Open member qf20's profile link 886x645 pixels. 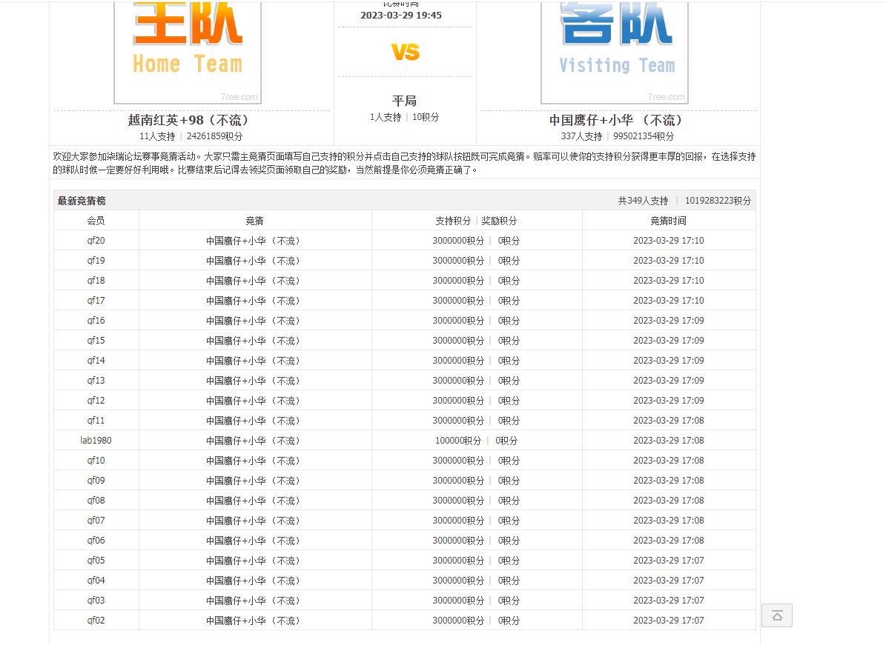click(x=96, y=241)
